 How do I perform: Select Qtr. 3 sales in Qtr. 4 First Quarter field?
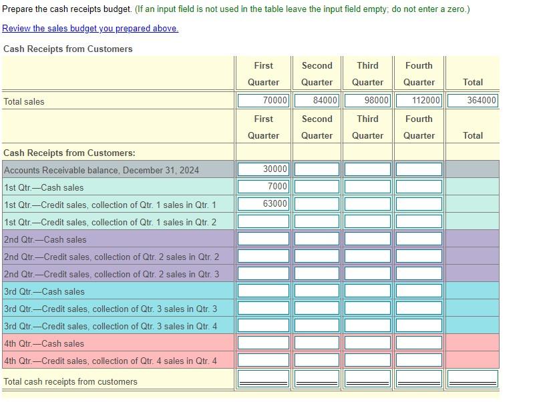pos(263,325)
